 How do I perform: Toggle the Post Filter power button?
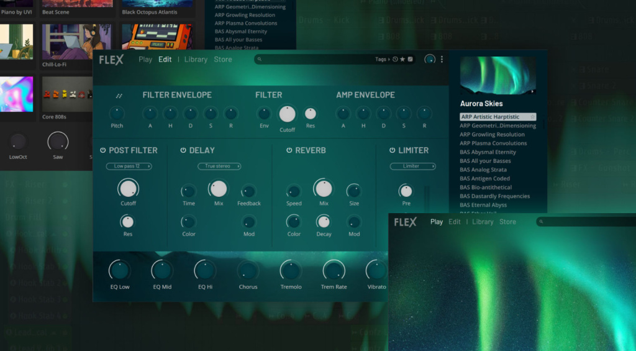[102, 150]
